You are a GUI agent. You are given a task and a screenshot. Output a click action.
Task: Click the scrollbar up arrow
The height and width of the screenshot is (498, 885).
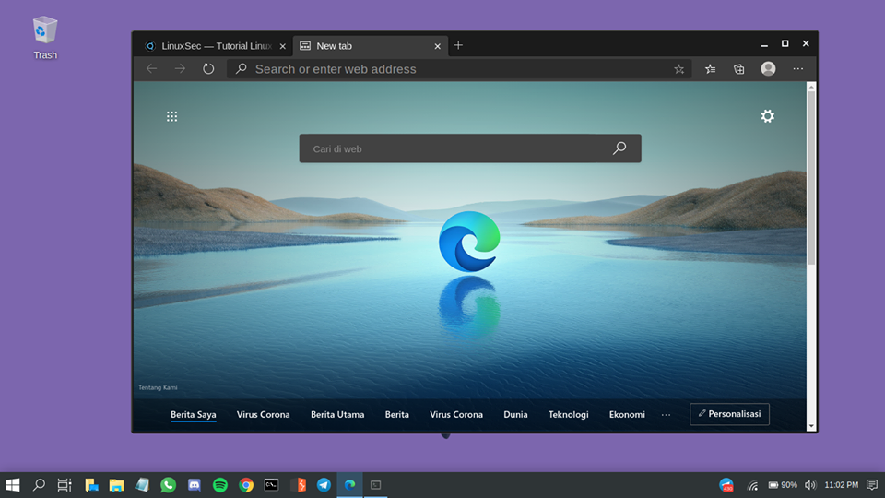811,87
